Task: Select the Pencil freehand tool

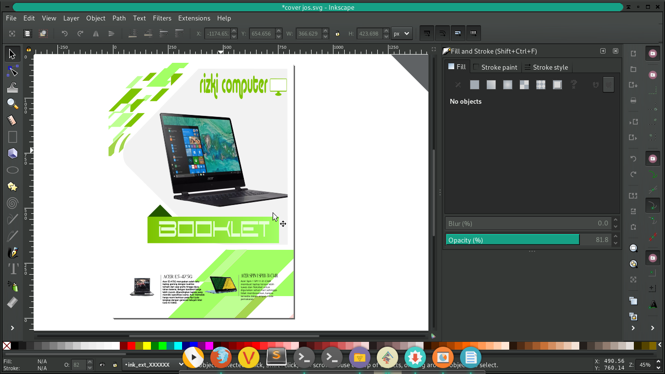Action: coord(13,220)
